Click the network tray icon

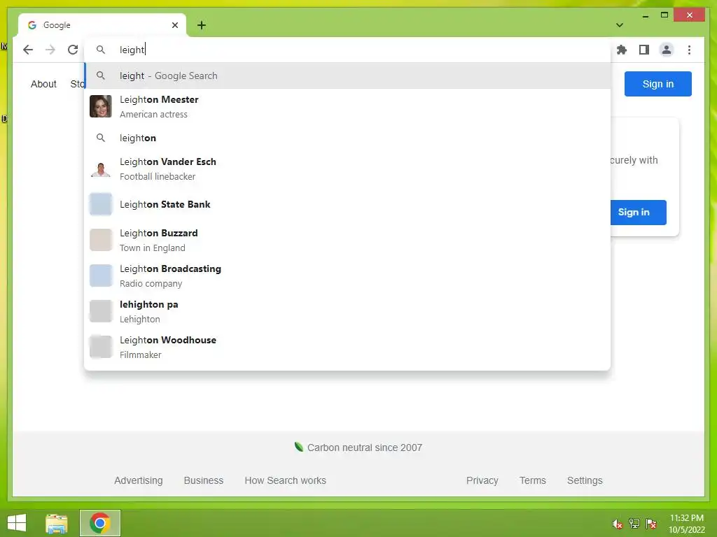pos(634,524)
